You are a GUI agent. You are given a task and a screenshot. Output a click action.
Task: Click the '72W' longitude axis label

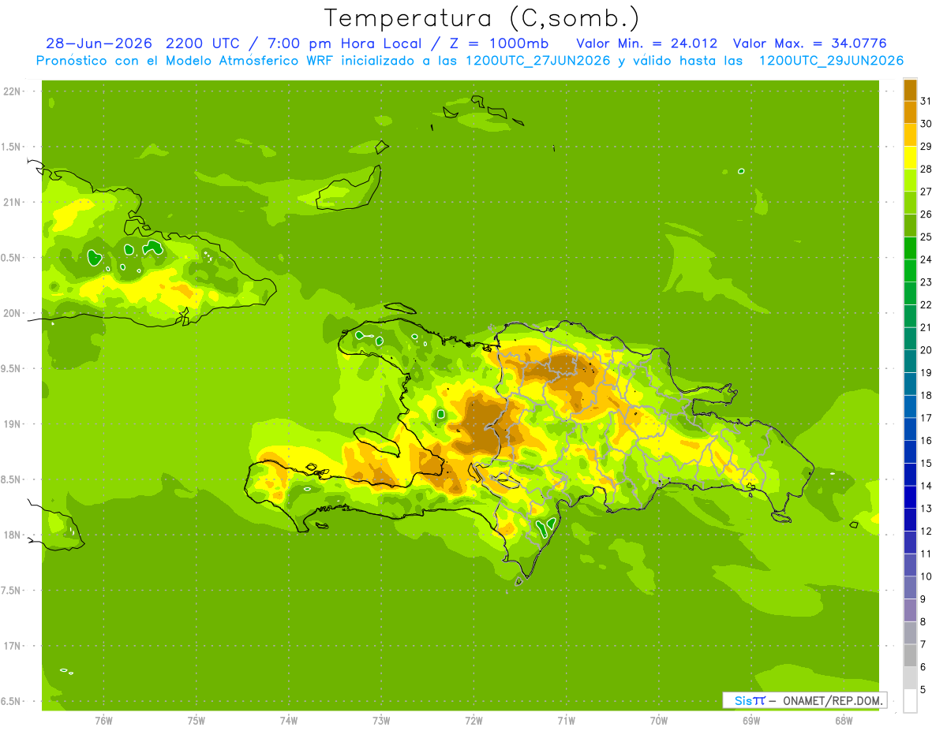point(473,721)
